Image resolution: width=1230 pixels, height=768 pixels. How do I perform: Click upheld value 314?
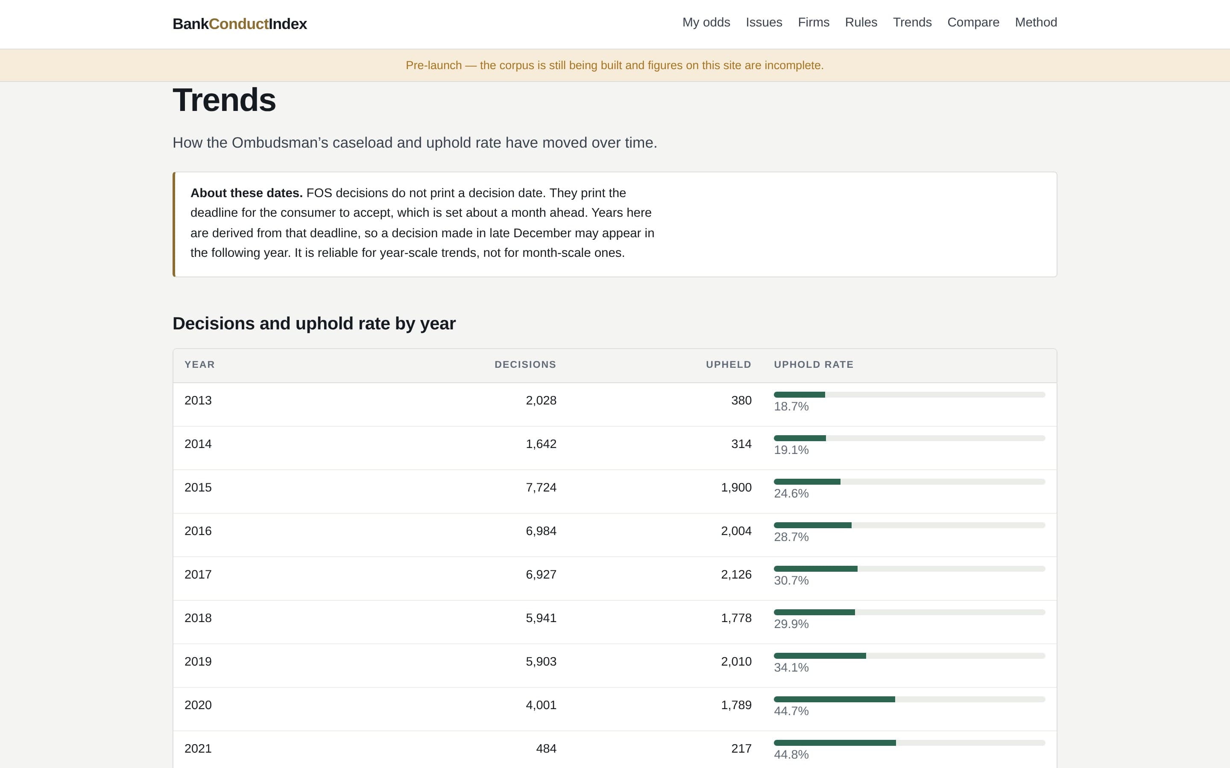[741, 444]
